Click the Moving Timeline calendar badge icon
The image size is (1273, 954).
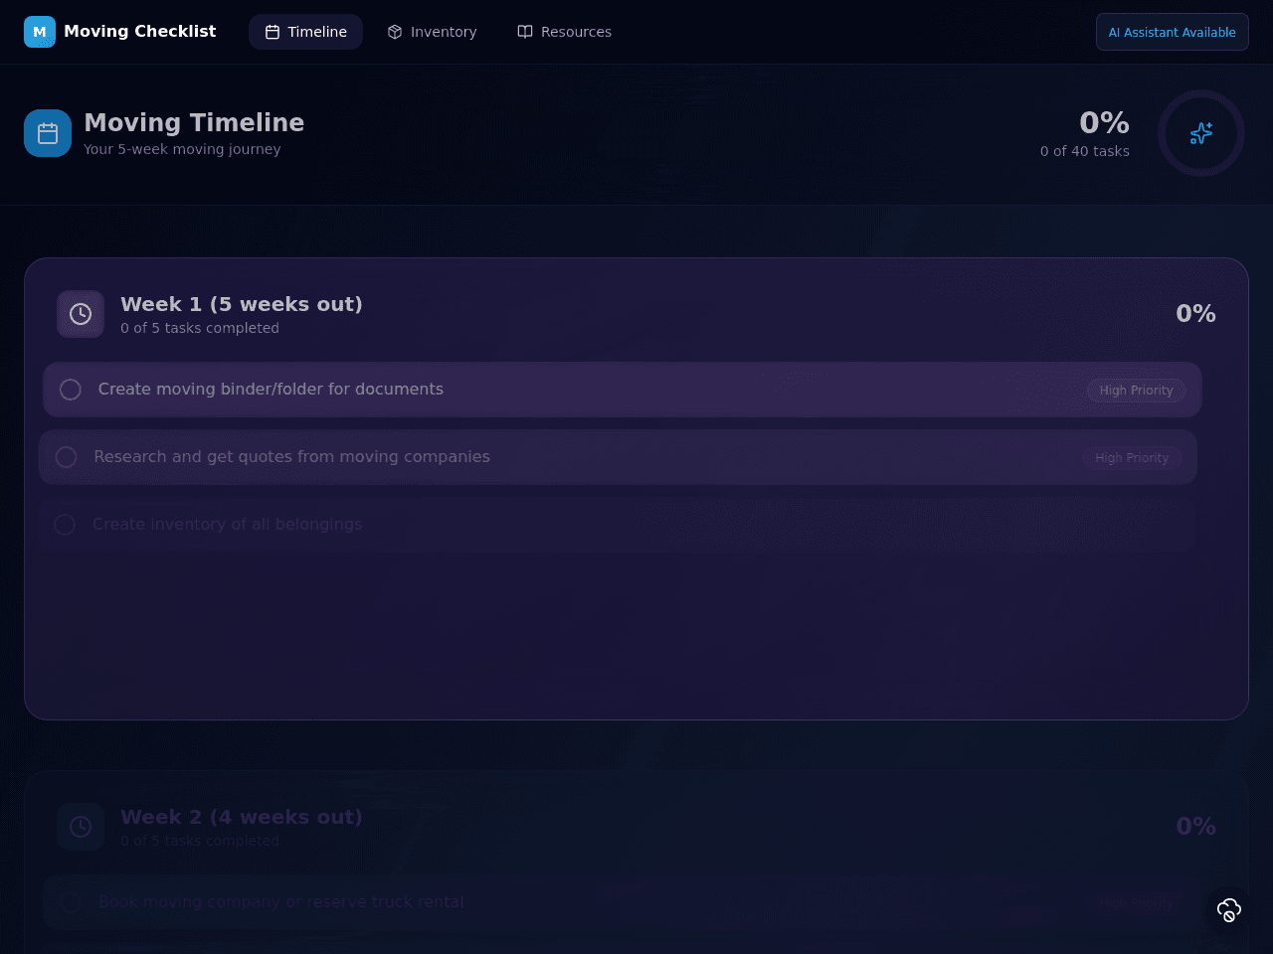point(48,133)
